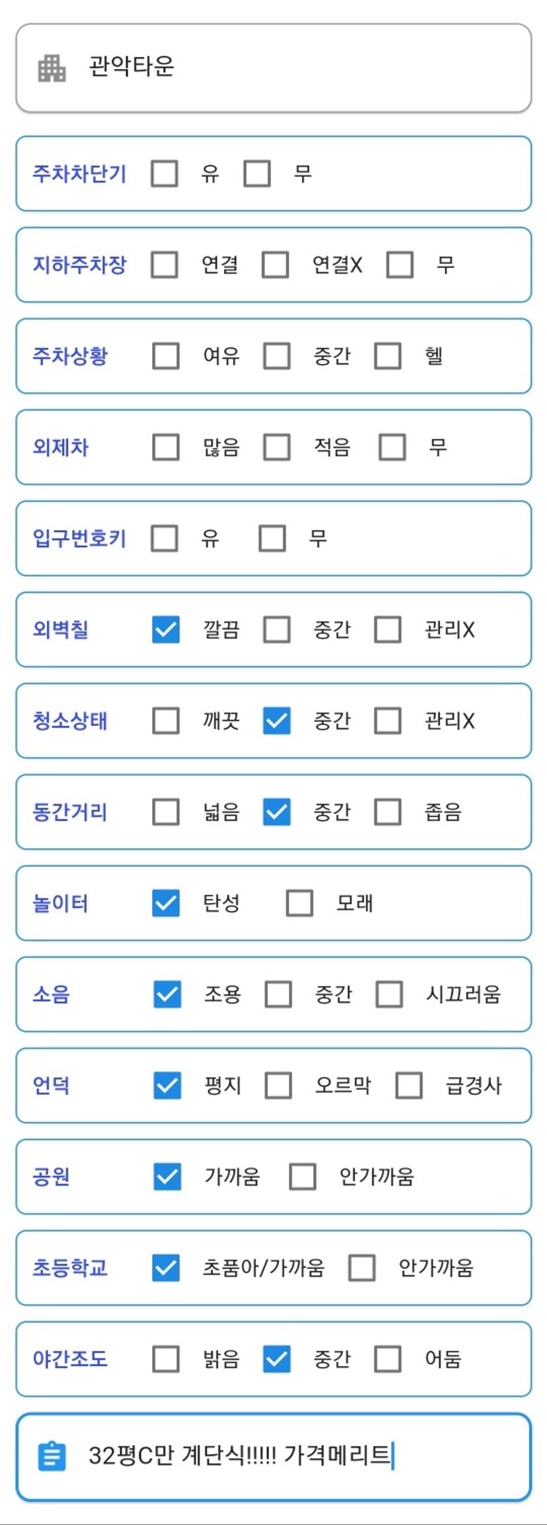
Task: Check 유 for 주차차단기
Action: 165,173
